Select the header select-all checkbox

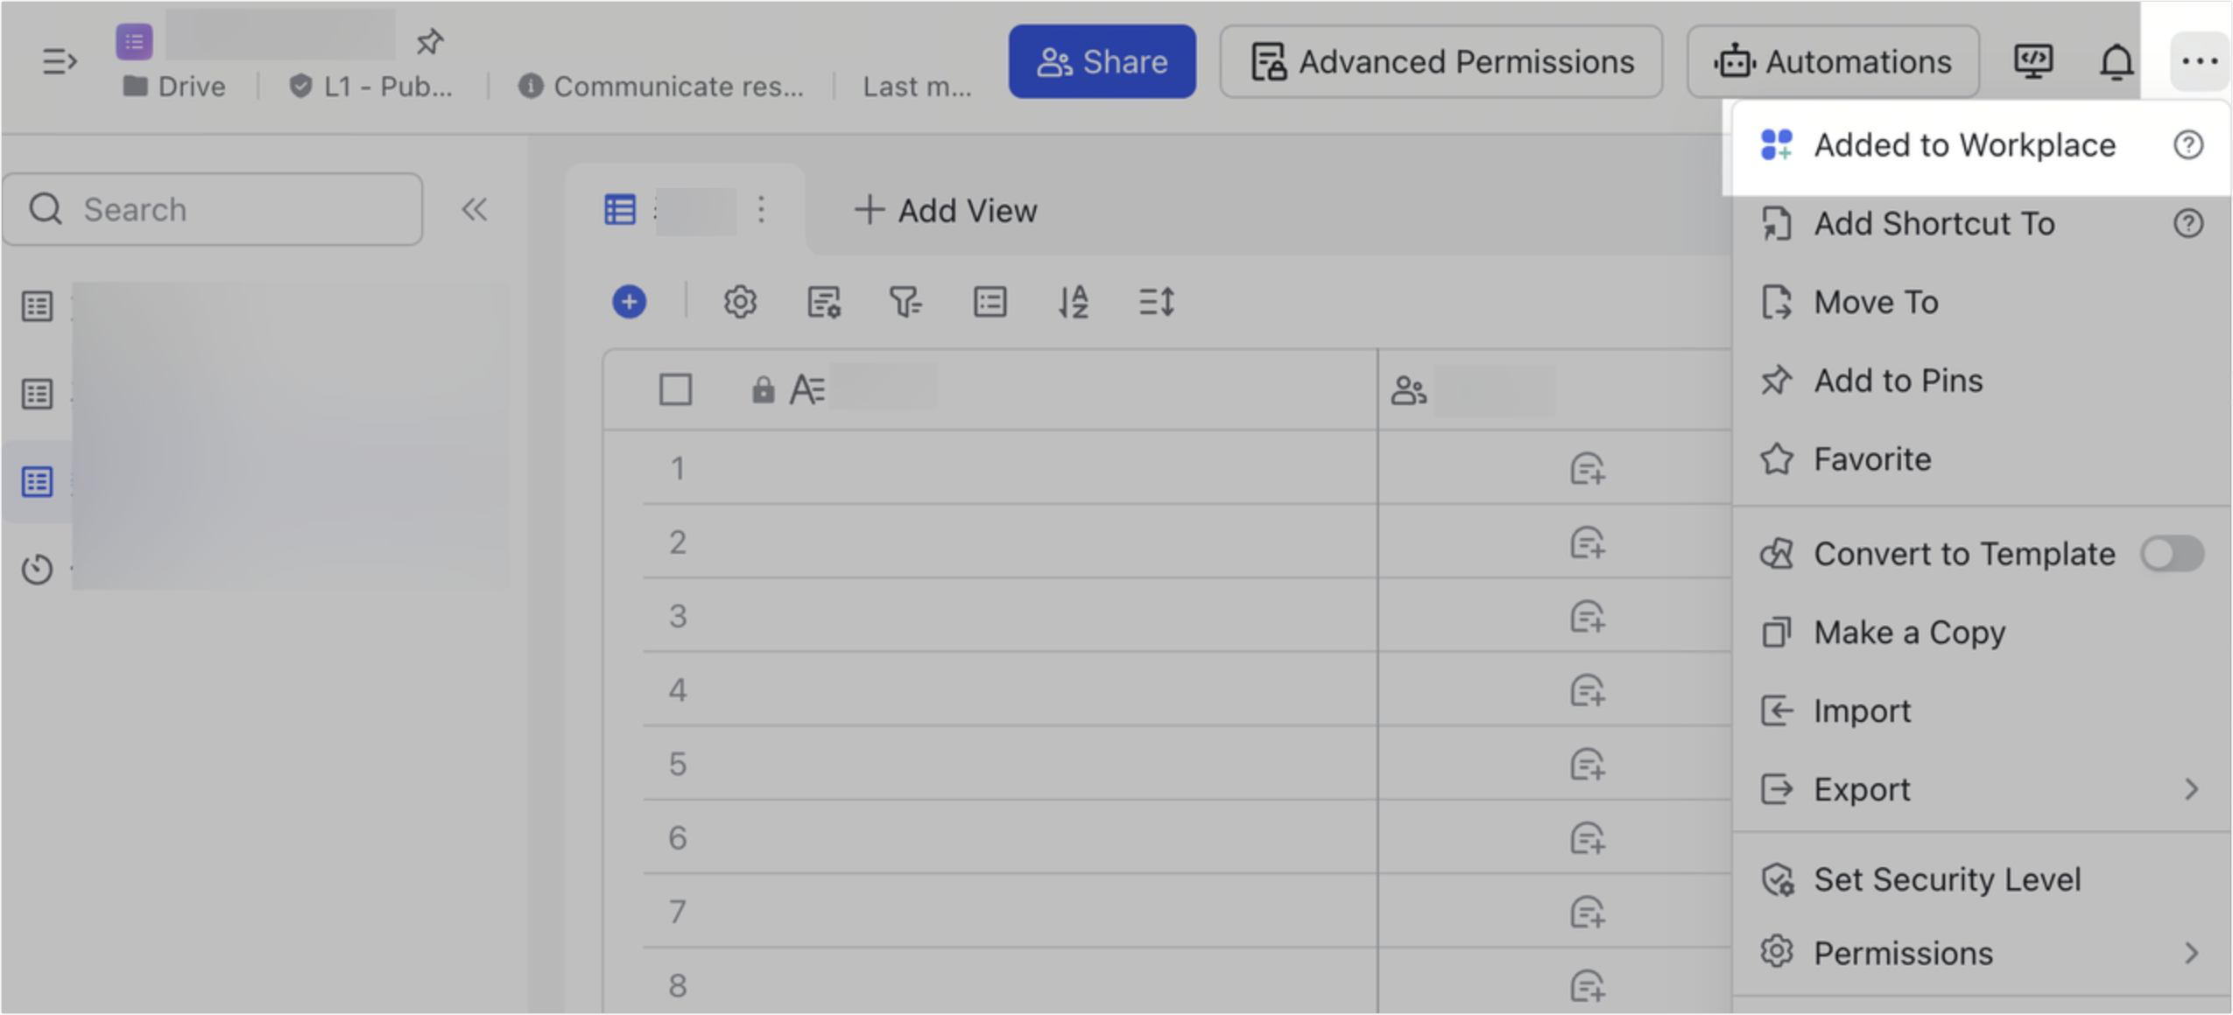pos(676,388)
